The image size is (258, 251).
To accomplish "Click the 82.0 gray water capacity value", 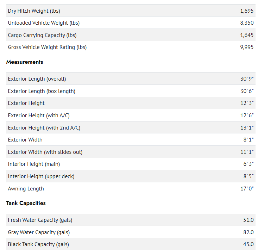I will [248, 232].
